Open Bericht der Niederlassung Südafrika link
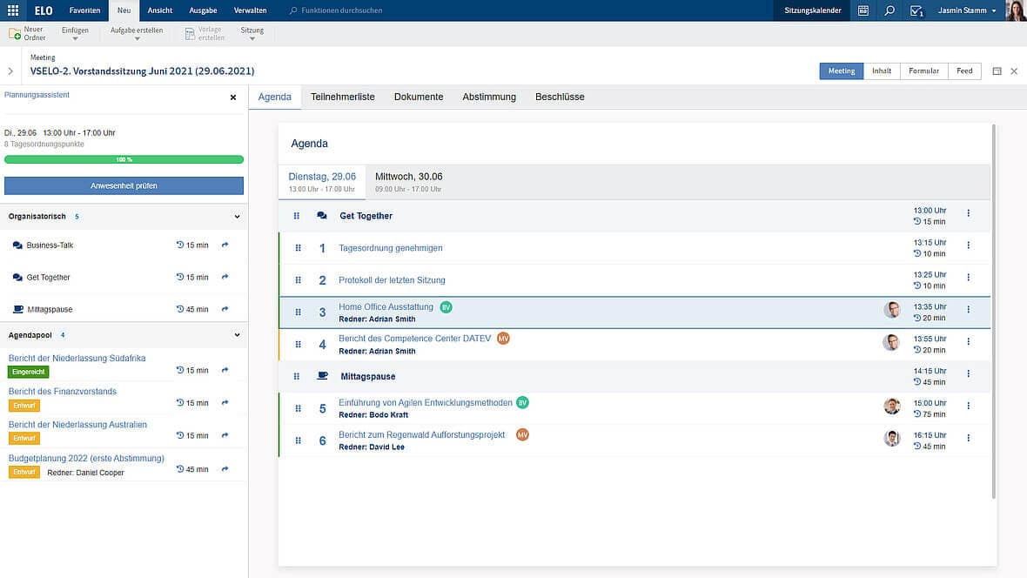The image size is (1027, 578). pyautogui.click(x=77, y=358)
